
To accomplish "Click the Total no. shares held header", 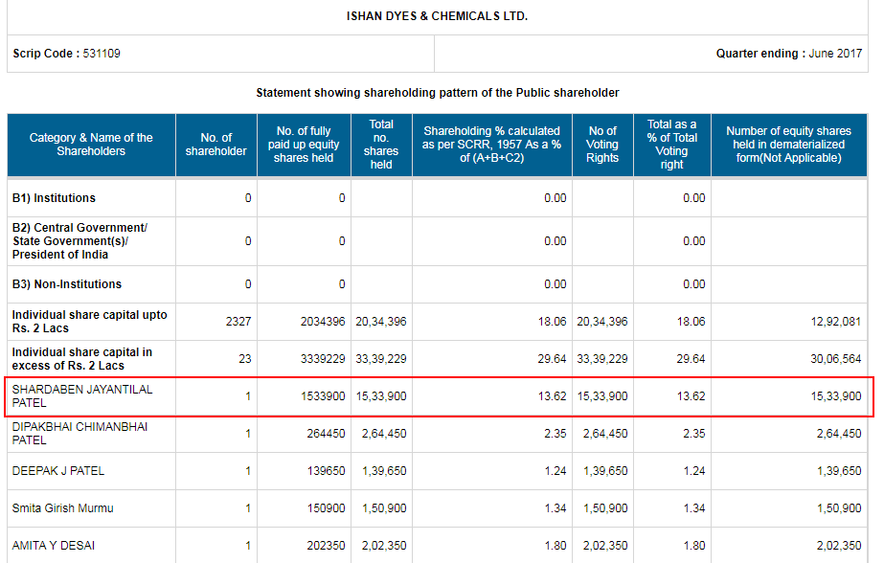I will [381, 145].
